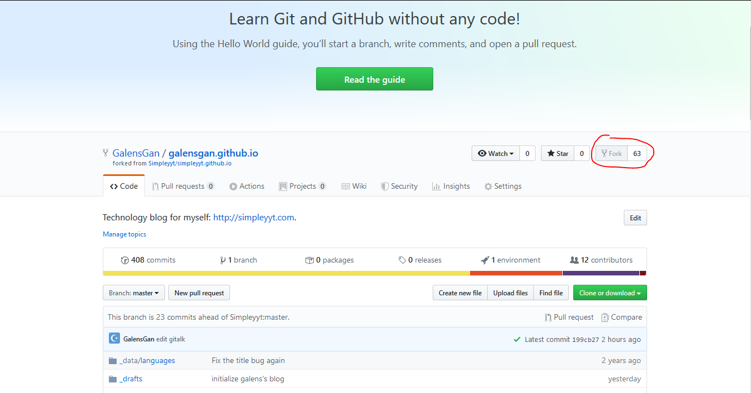
Task: Switch to the Pull requests tab
Action: click(183, 187)
